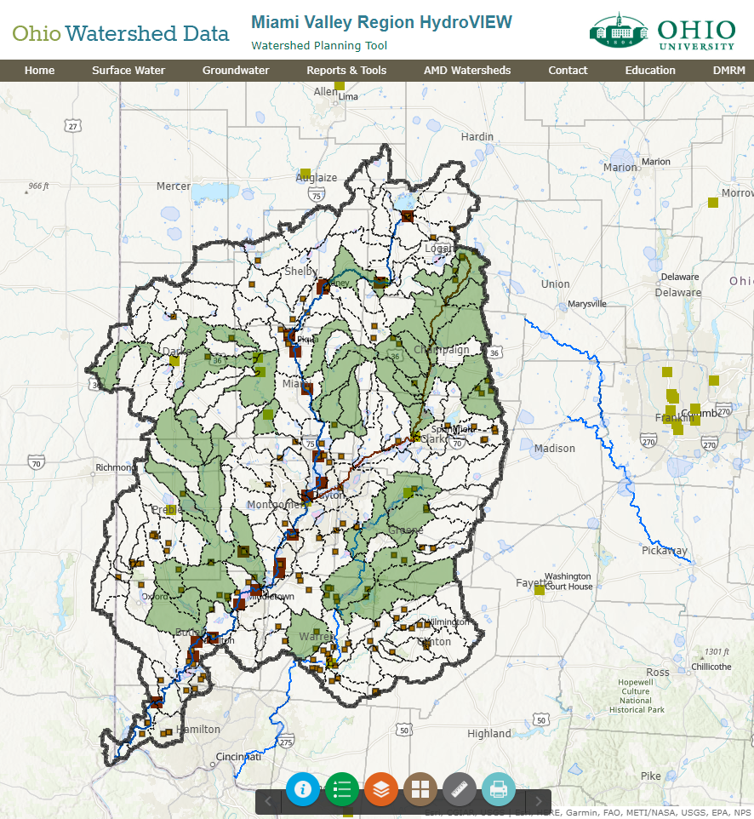This screenshot has width=754, height=819.
Task: Click the left arrow on widget bar
Action: point(268,801)
